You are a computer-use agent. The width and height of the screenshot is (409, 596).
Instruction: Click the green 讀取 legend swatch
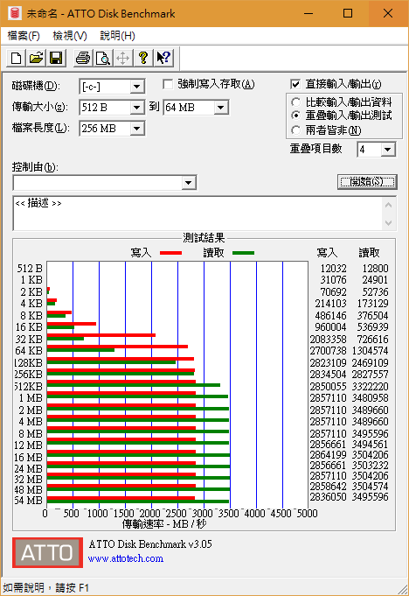point(243,253)
